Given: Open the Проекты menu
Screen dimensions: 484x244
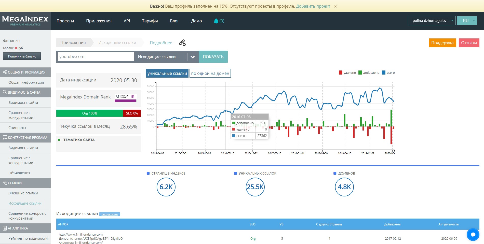Looking at the screenshot, I should tap(65, 21).
